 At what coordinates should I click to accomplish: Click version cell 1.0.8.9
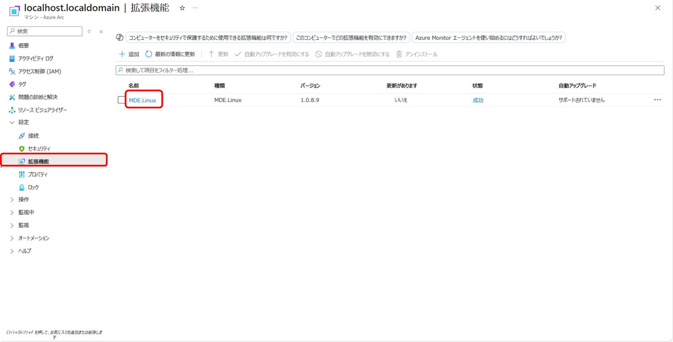(310, 100)
